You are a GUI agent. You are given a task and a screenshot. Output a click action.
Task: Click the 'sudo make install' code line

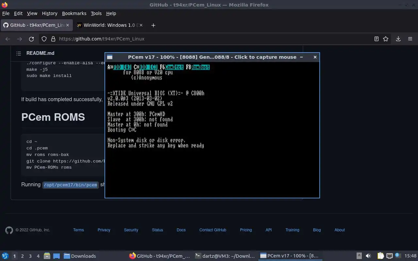49,76
